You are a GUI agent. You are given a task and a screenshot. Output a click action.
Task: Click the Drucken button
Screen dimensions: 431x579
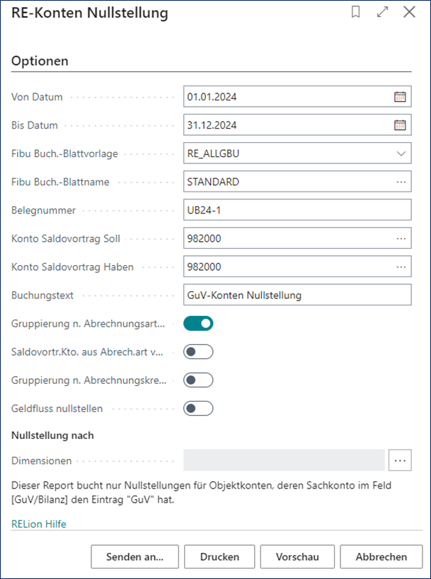click(219, 556)
